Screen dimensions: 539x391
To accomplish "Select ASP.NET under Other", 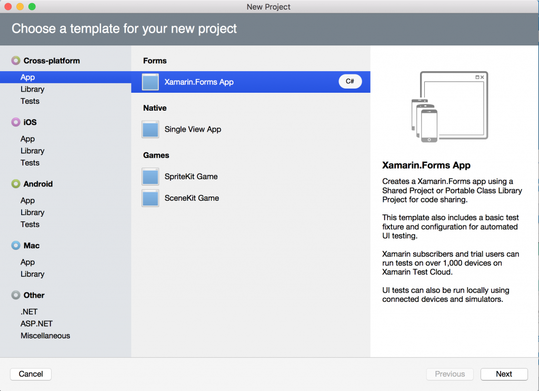I will pyautogui.click(x=36, y=324).
